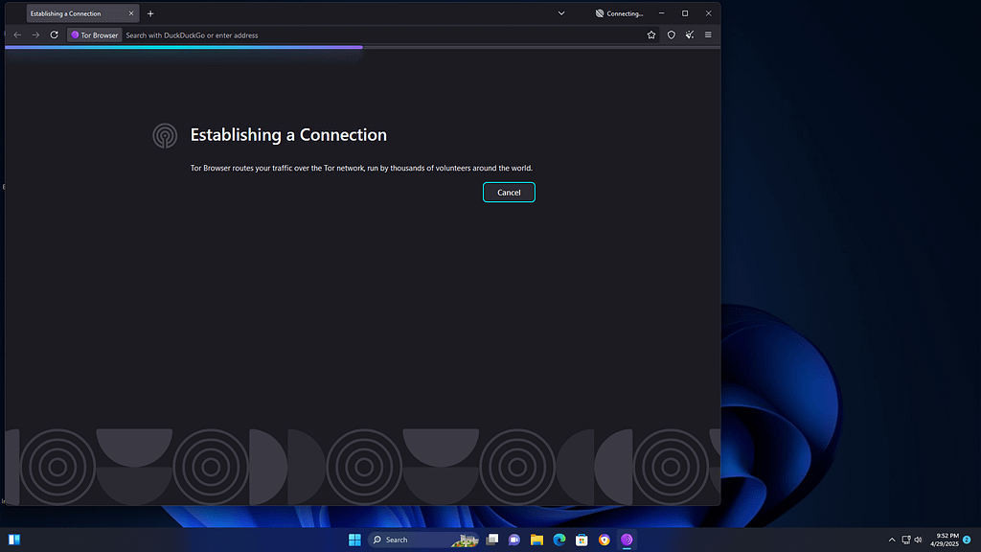Viewport: 981px width, 552px height.
Task: Click the onion logo beside the heading
Action: [x=165, y=135]
